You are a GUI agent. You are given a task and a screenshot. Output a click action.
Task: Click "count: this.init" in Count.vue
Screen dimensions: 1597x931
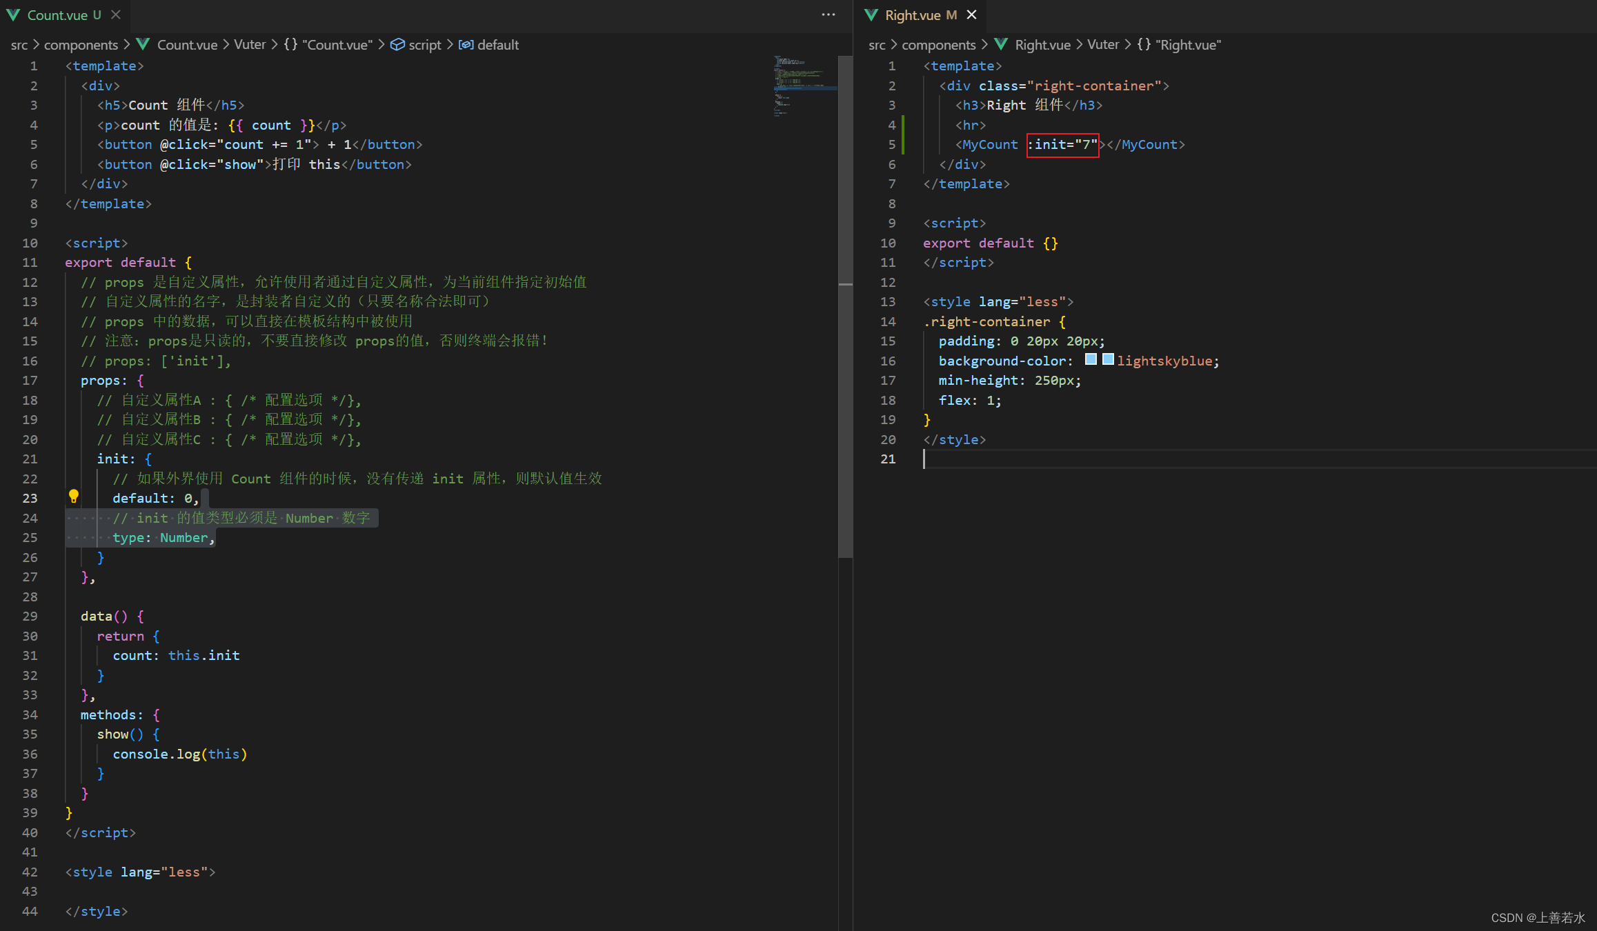pyautogui.click(x=176, y=655)
